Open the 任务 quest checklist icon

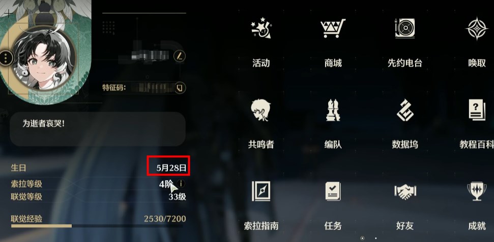click(x=333, y=191)
